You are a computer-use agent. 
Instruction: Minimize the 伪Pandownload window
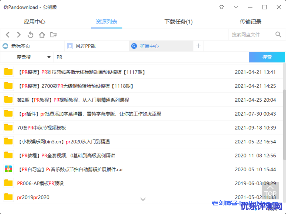point(250,7)
